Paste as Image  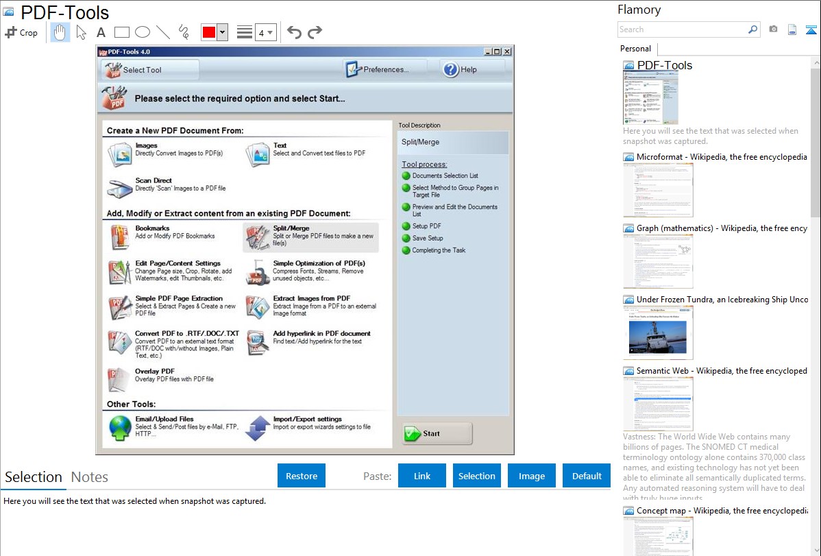click(531, 476)
